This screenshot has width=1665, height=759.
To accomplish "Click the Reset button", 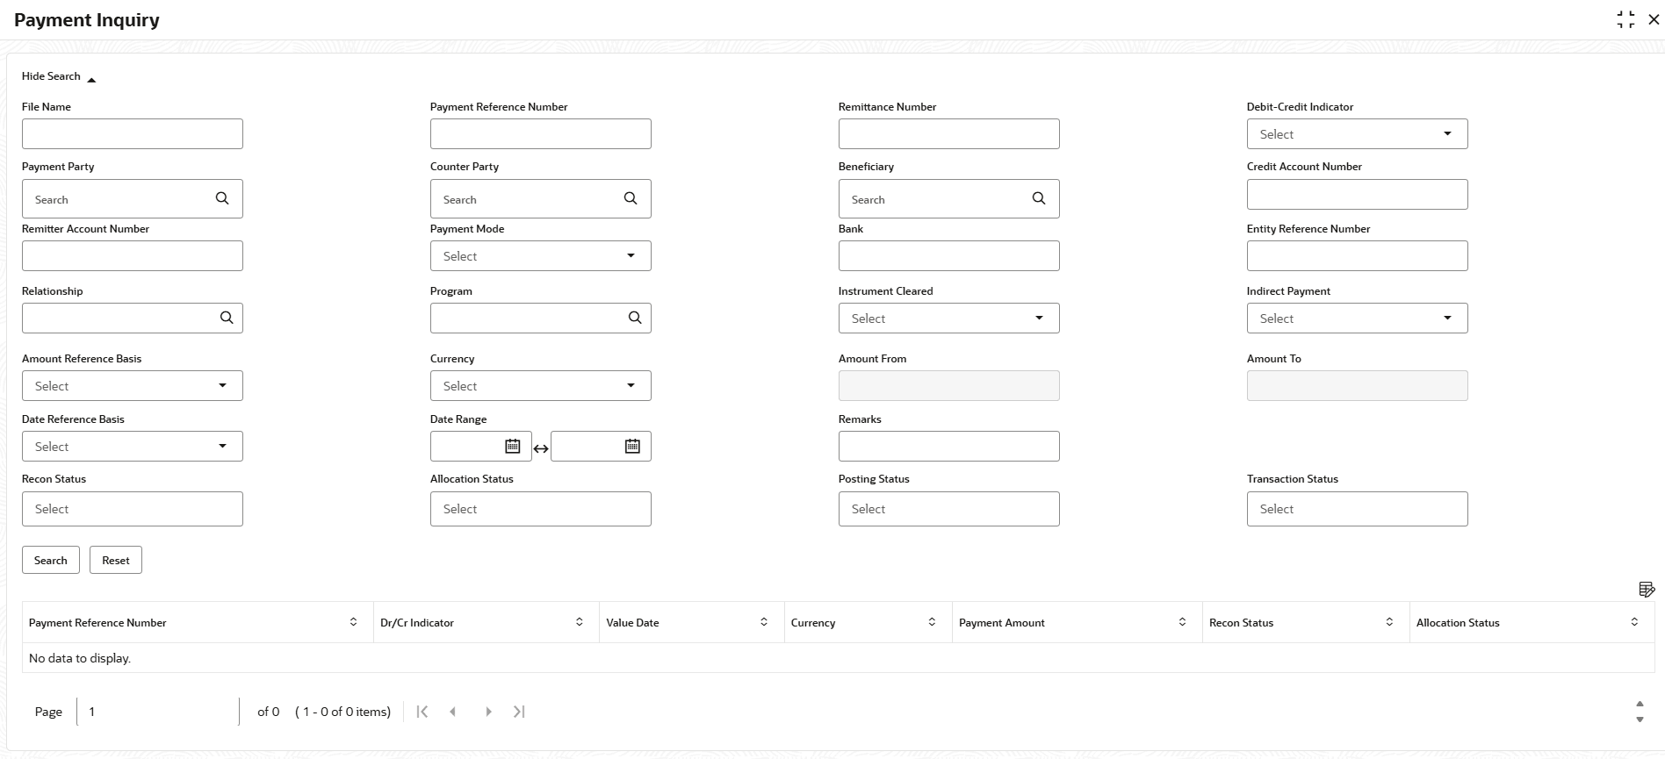I will click(115, 560).
